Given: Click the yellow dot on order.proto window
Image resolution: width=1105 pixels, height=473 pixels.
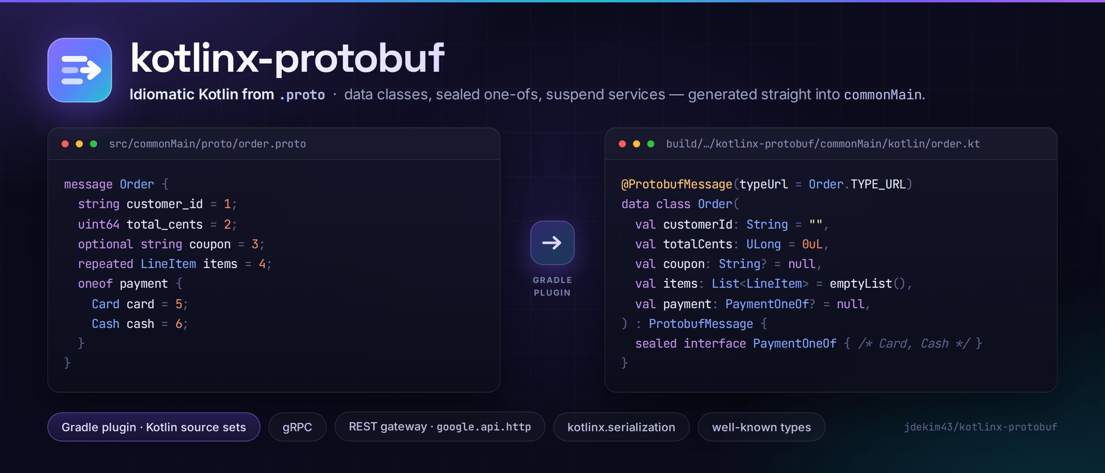Looking at the screenshot, I should (79, 144).
